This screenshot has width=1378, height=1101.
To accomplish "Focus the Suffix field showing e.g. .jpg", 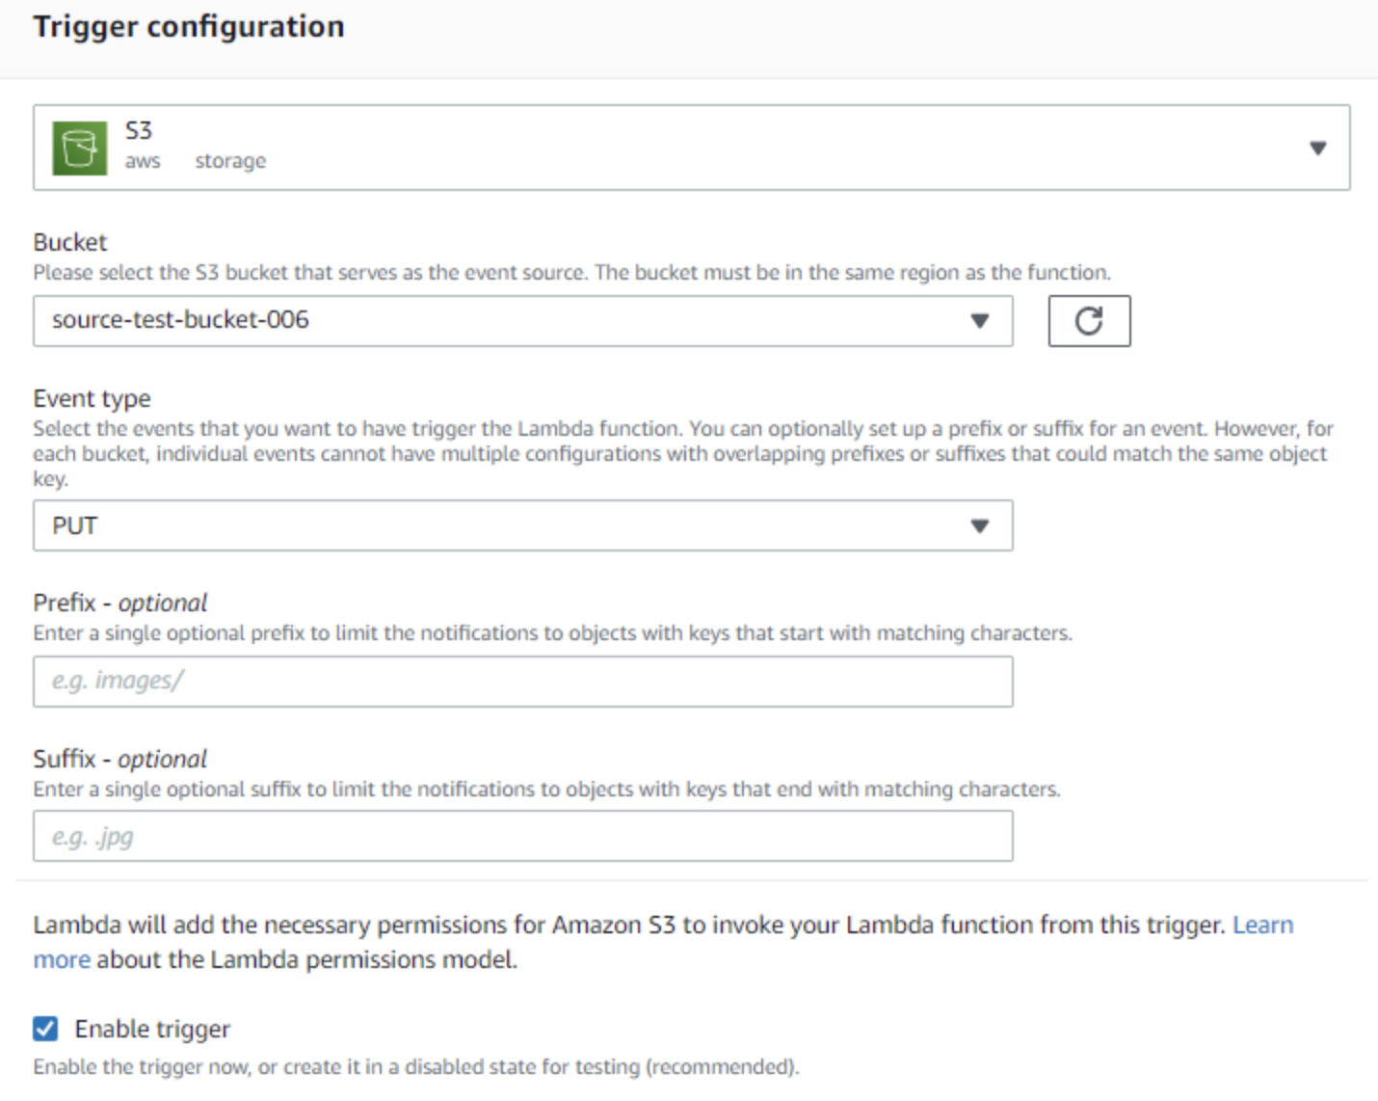I will (523, 836).
